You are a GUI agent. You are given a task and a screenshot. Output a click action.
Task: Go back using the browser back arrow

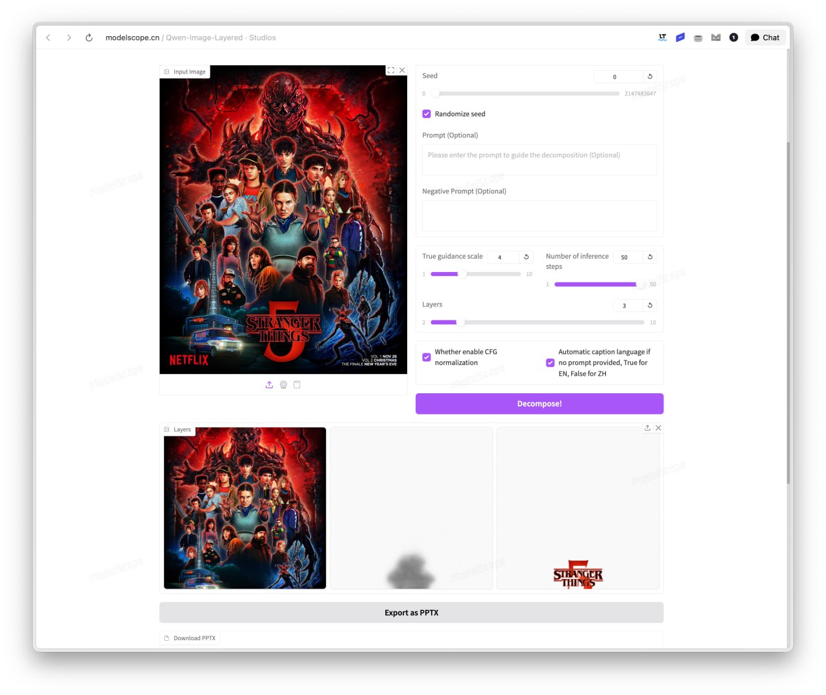tap(48, 37)
